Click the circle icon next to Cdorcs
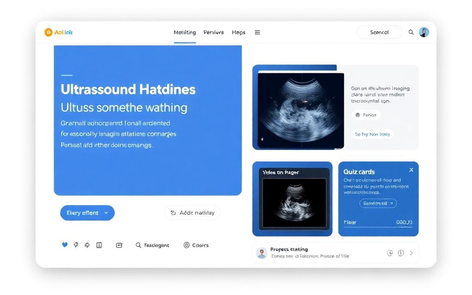This screenshot has width=472, height=295. (187, 245)
